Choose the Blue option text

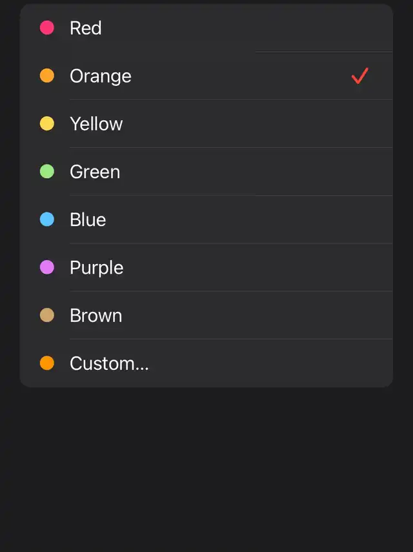(88, 220)
